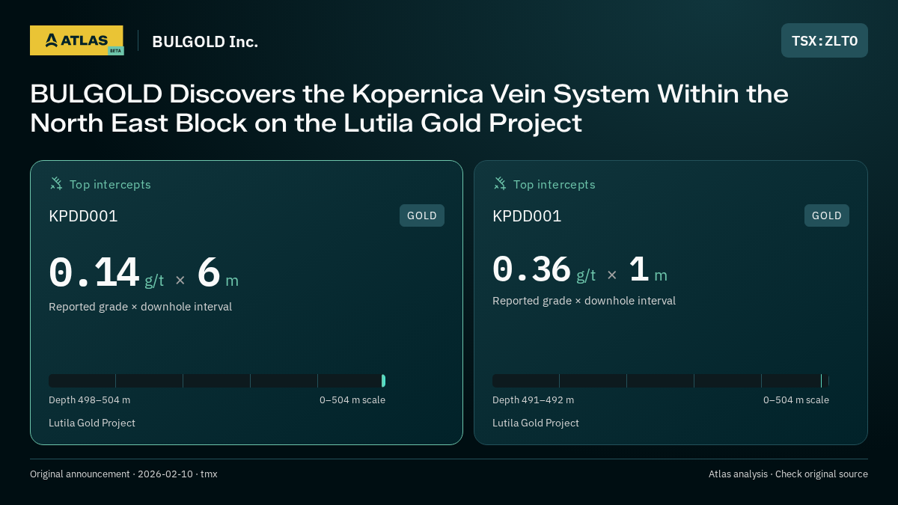Click the depth bar in the 498–504 m card
Image resolution: width=898 pixels, height=505 pixels.
click(217, 381)
